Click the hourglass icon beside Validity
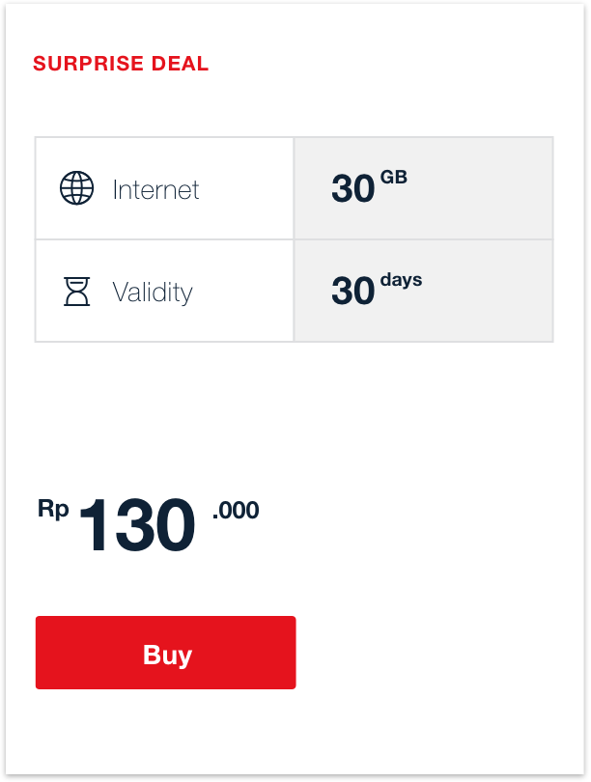 tap(77, 291)
